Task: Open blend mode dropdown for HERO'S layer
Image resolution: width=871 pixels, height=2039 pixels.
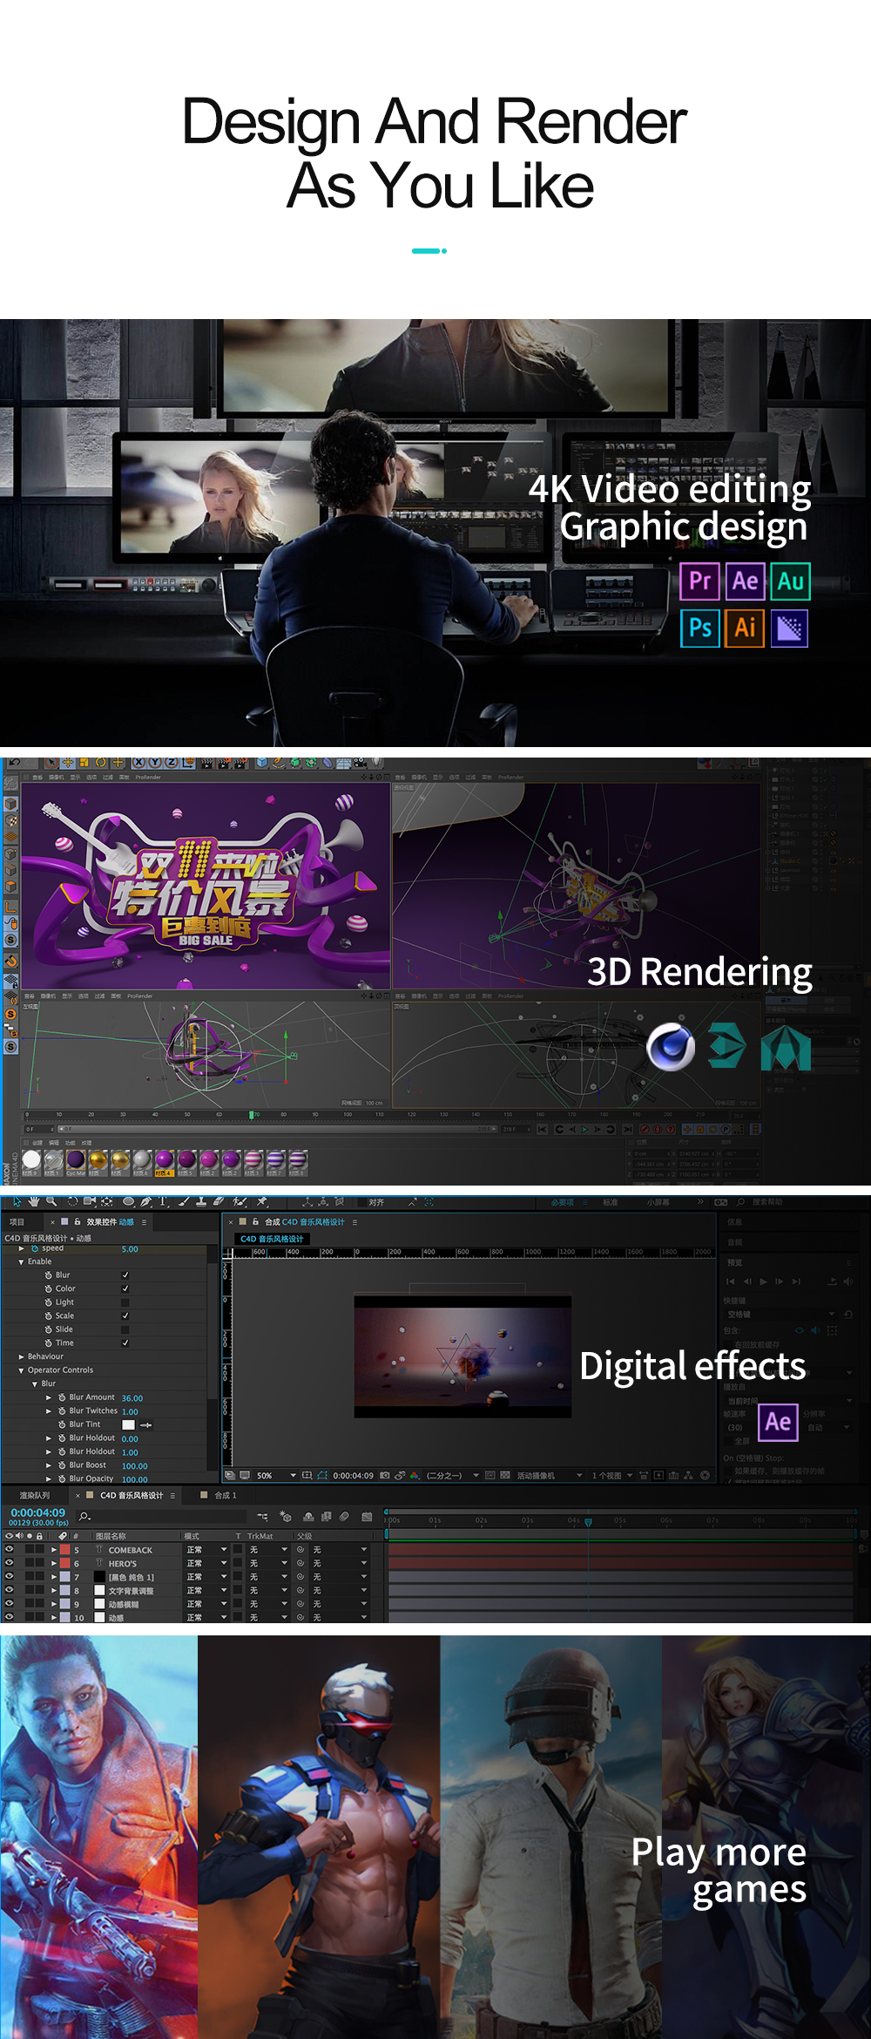Action: [x=224, y=1564]
